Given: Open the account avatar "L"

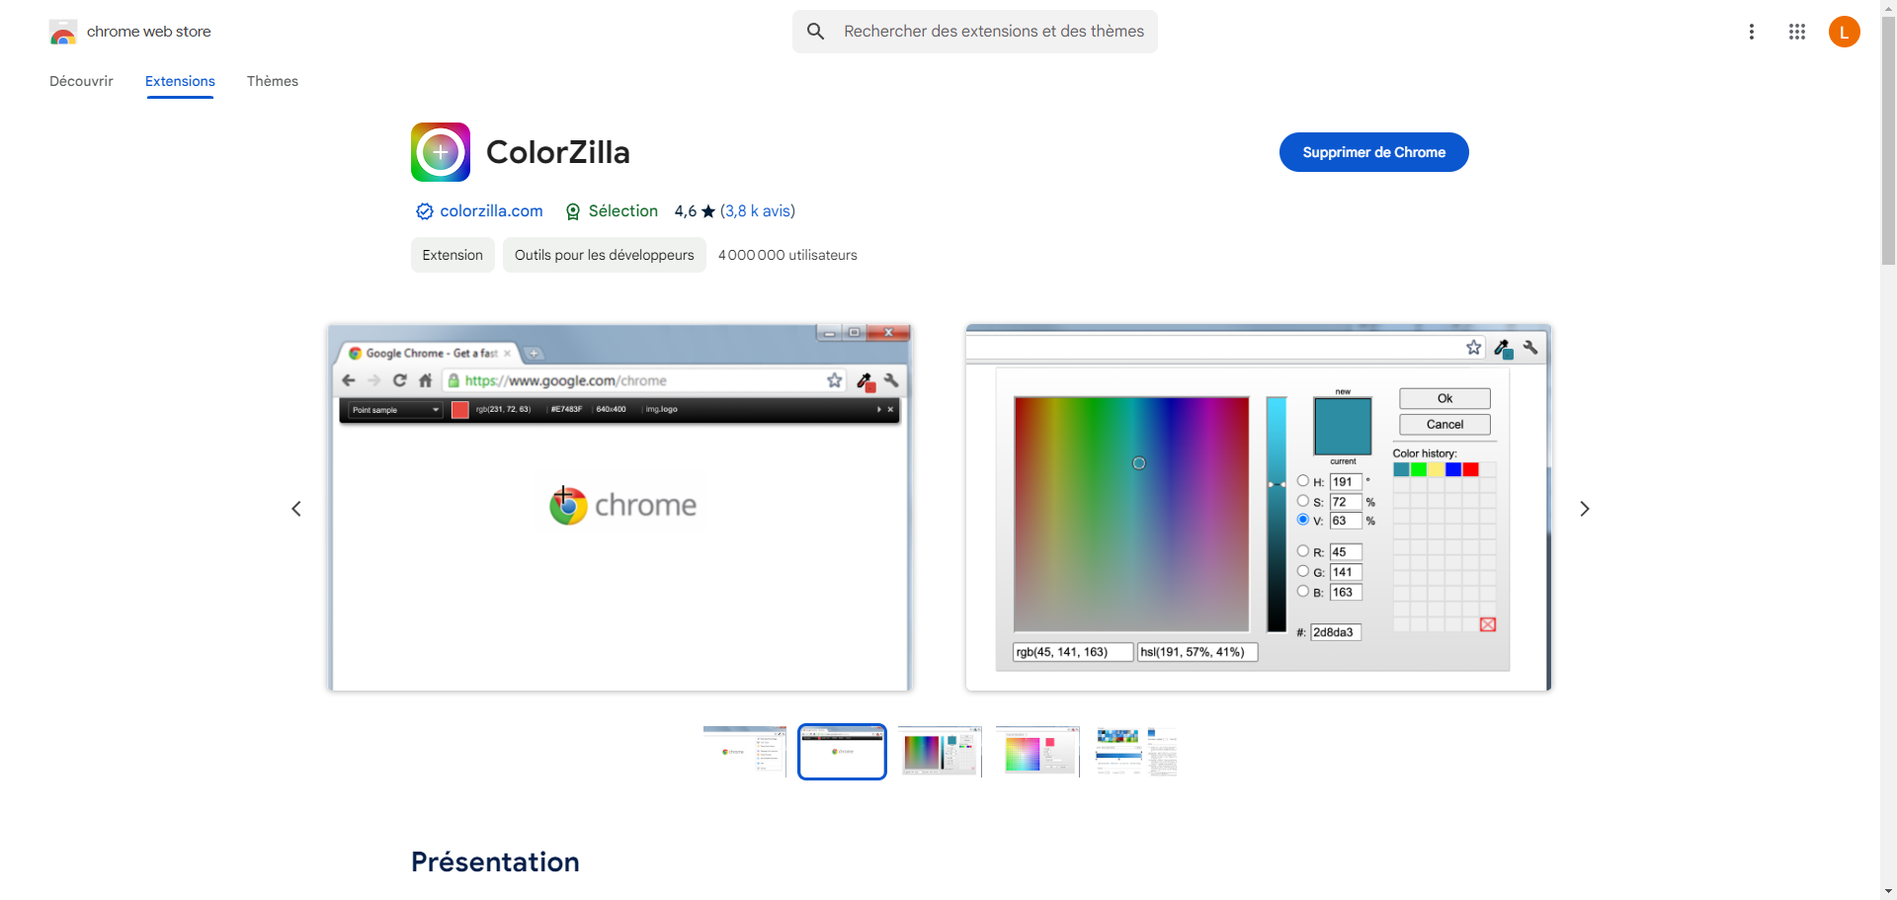Looking at the screenshot, I should click(1844, 32).
